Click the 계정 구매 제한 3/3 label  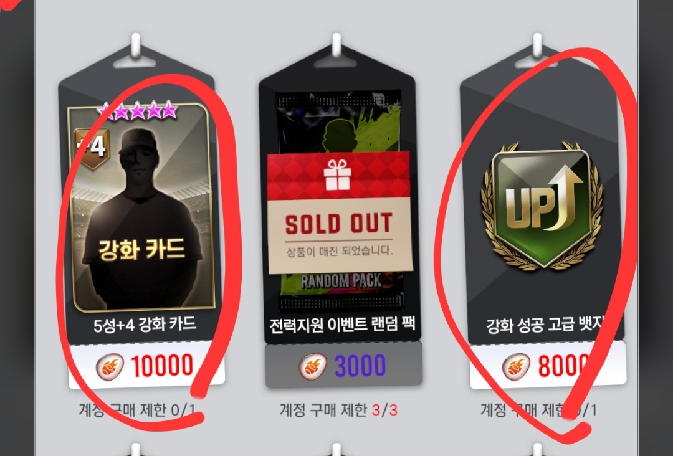[x=338, y=411]
